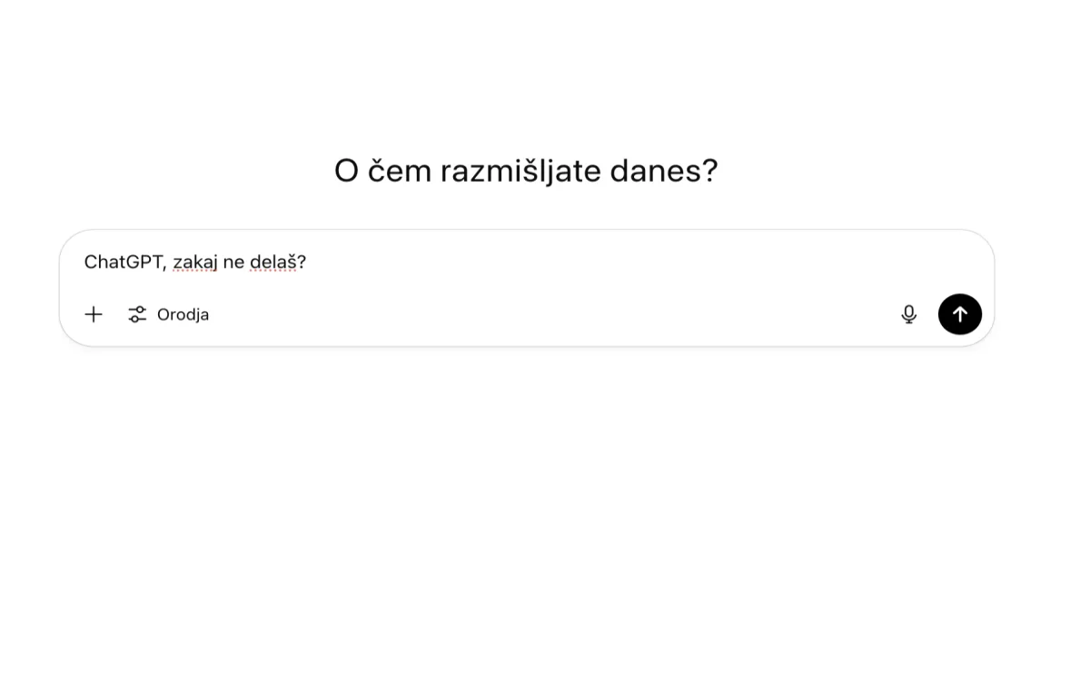This screenshot has height=681, width=1090.
Task: Expand the attachment options via plus
Action: coord(94,314)
